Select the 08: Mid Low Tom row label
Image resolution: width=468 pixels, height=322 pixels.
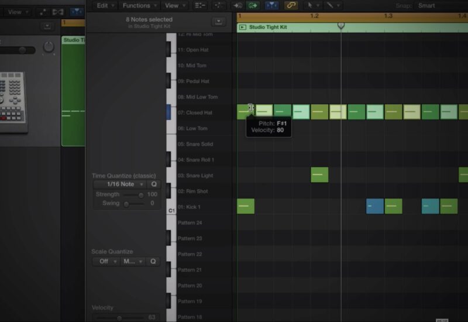pyautogui.click(x=198, y=97)
